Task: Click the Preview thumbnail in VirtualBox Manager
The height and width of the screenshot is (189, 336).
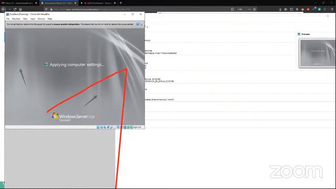Action: [317, 53]
